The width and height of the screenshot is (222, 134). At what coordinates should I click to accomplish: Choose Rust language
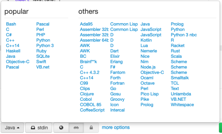point(175,51)
